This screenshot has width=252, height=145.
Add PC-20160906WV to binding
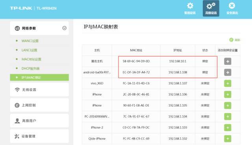pos(228,117)
